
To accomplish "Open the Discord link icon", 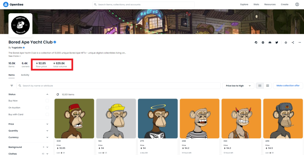I will pyautogui.click(x=270, y=42).
